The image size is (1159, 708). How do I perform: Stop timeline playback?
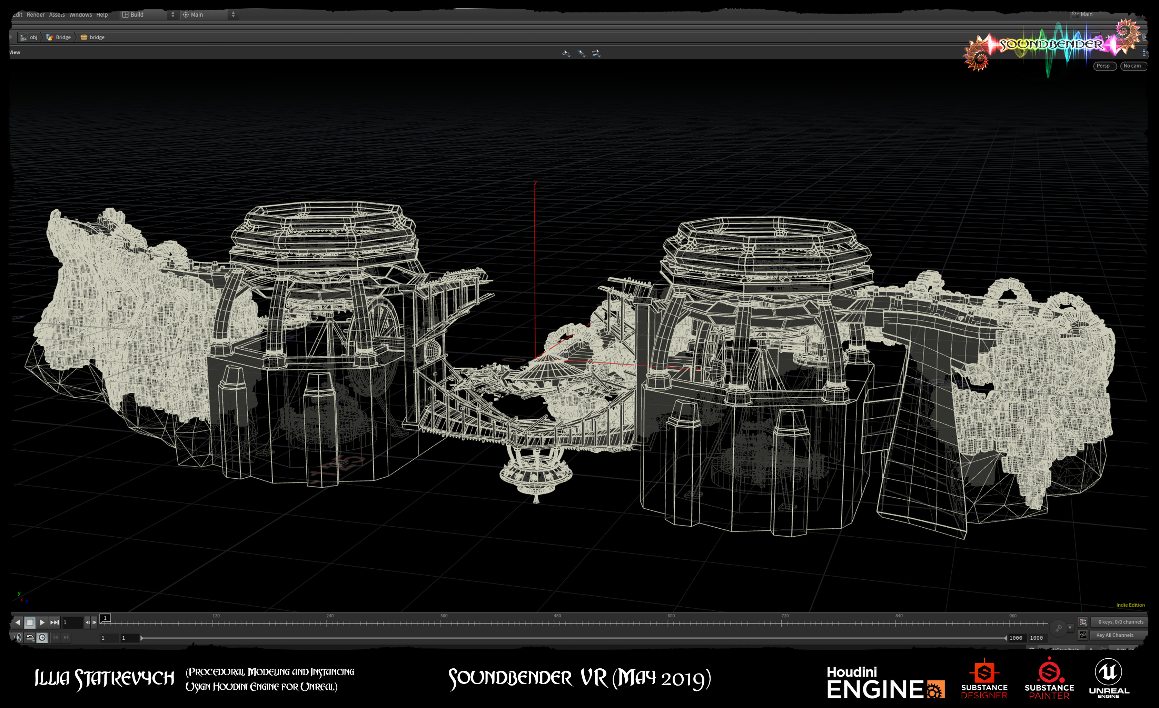tap(30, 622)
